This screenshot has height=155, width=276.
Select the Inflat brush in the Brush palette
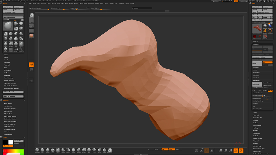[x=16, y=34]
